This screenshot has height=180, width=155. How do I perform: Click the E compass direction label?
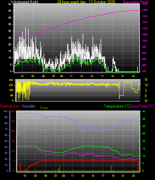146,96
